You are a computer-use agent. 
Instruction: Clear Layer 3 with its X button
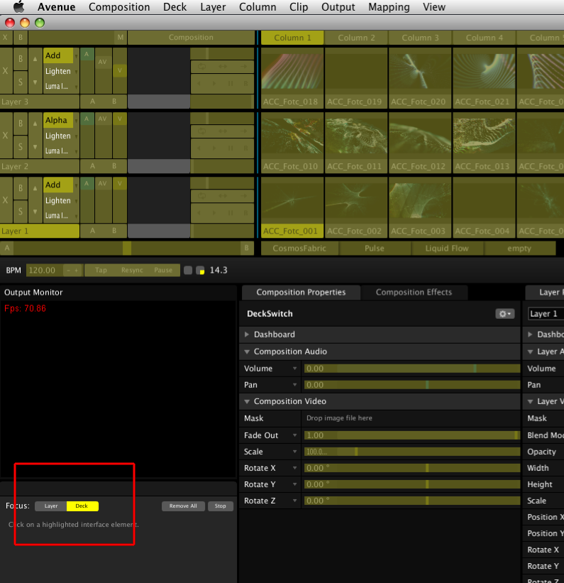(x=6, y=71)
